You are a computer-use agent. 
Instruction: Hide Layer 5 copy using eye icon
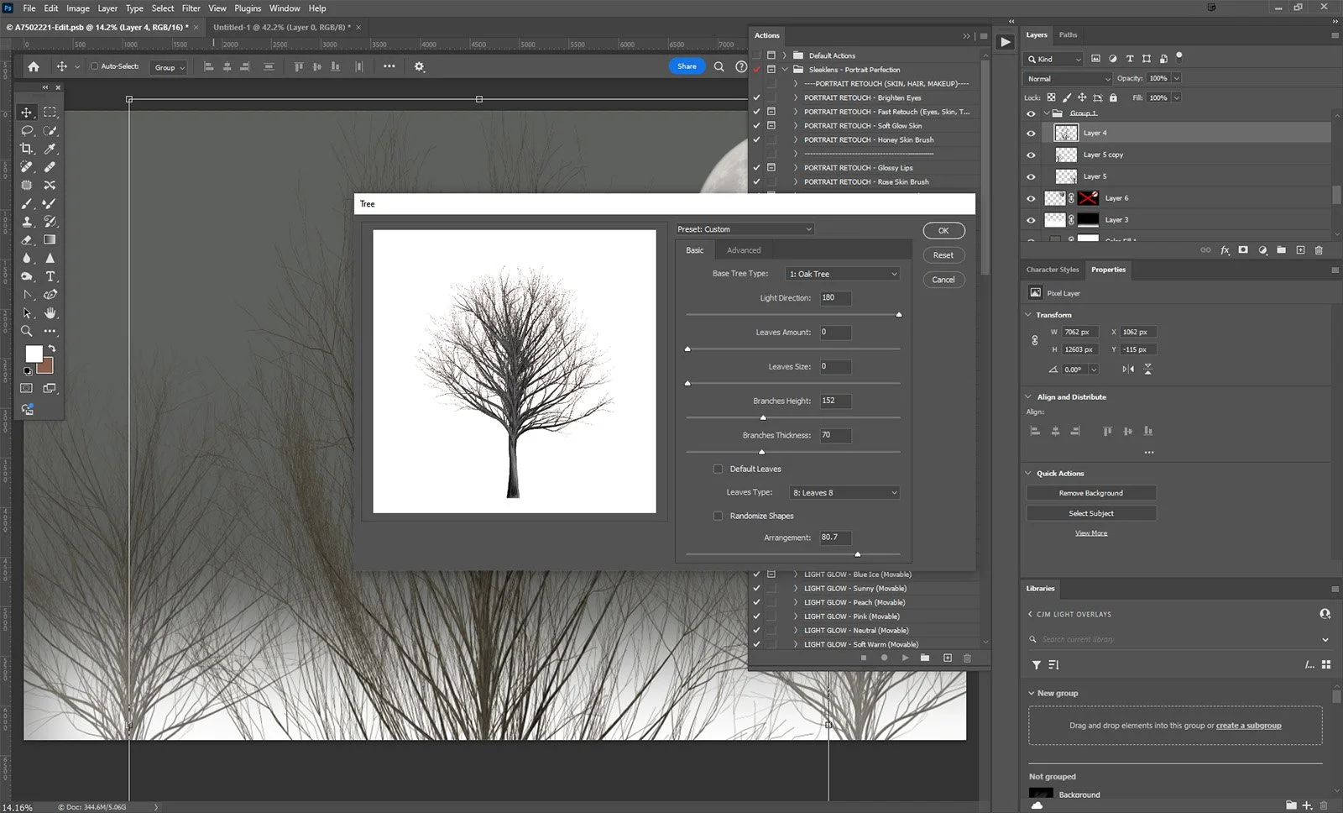[1031, 155]
